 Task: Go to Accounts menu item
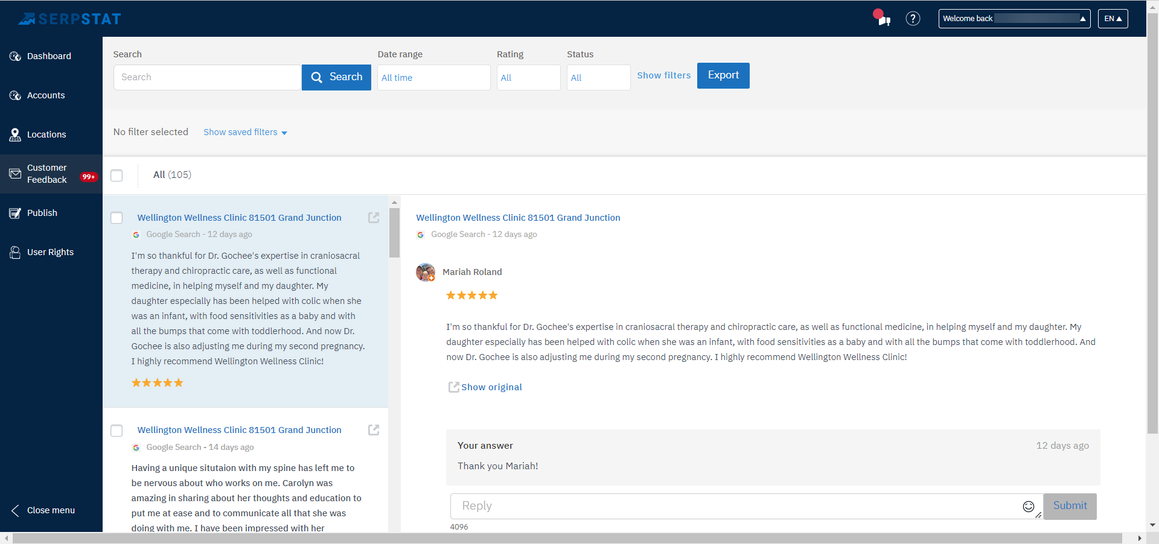(x=46, y=95)
